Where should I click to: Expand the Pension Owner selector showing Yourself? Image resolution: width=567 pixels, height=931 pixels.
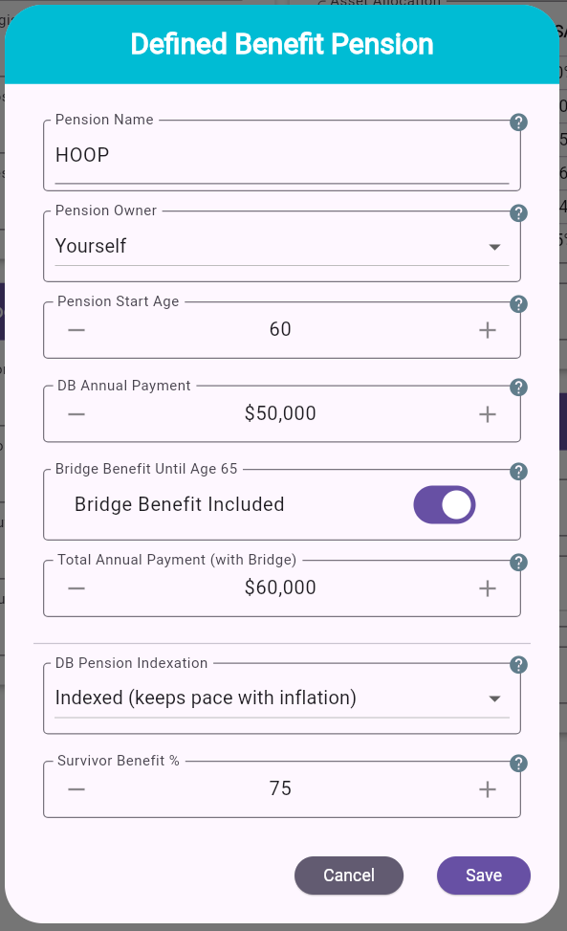coord(282,246)
